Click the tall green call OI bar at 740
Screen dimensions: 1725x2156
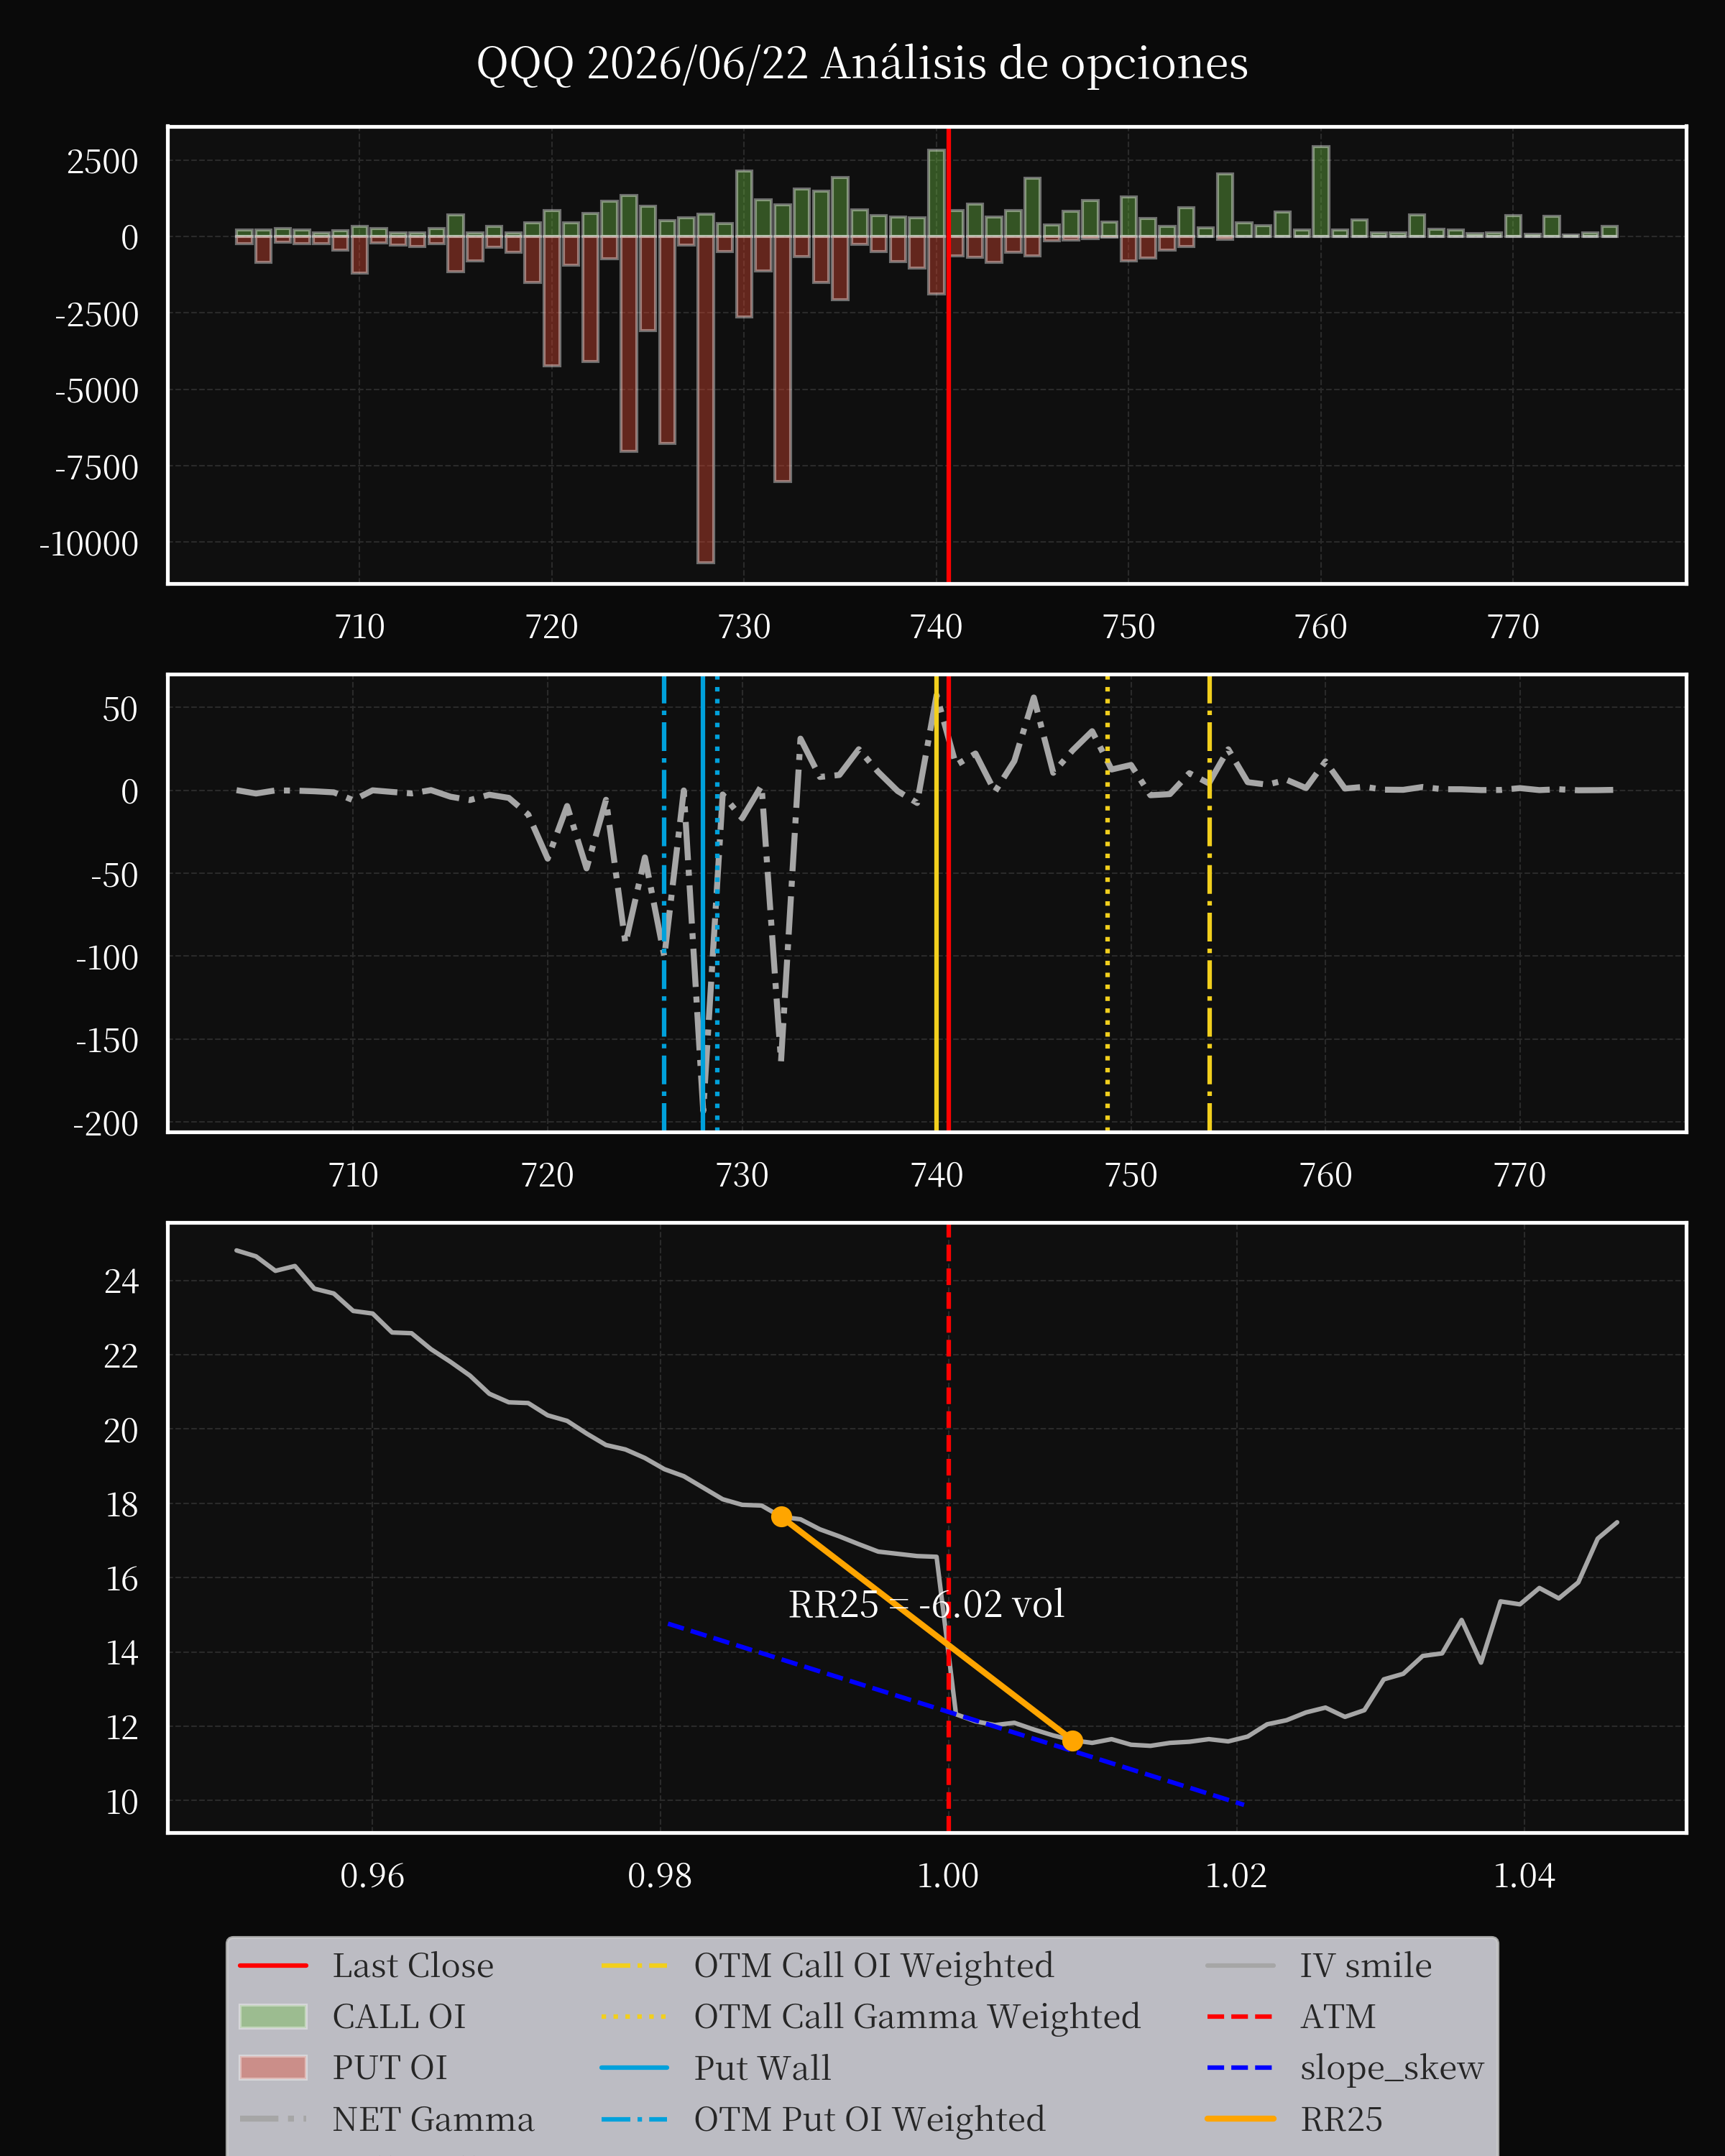pyautogui.click(x=936, y=194)
